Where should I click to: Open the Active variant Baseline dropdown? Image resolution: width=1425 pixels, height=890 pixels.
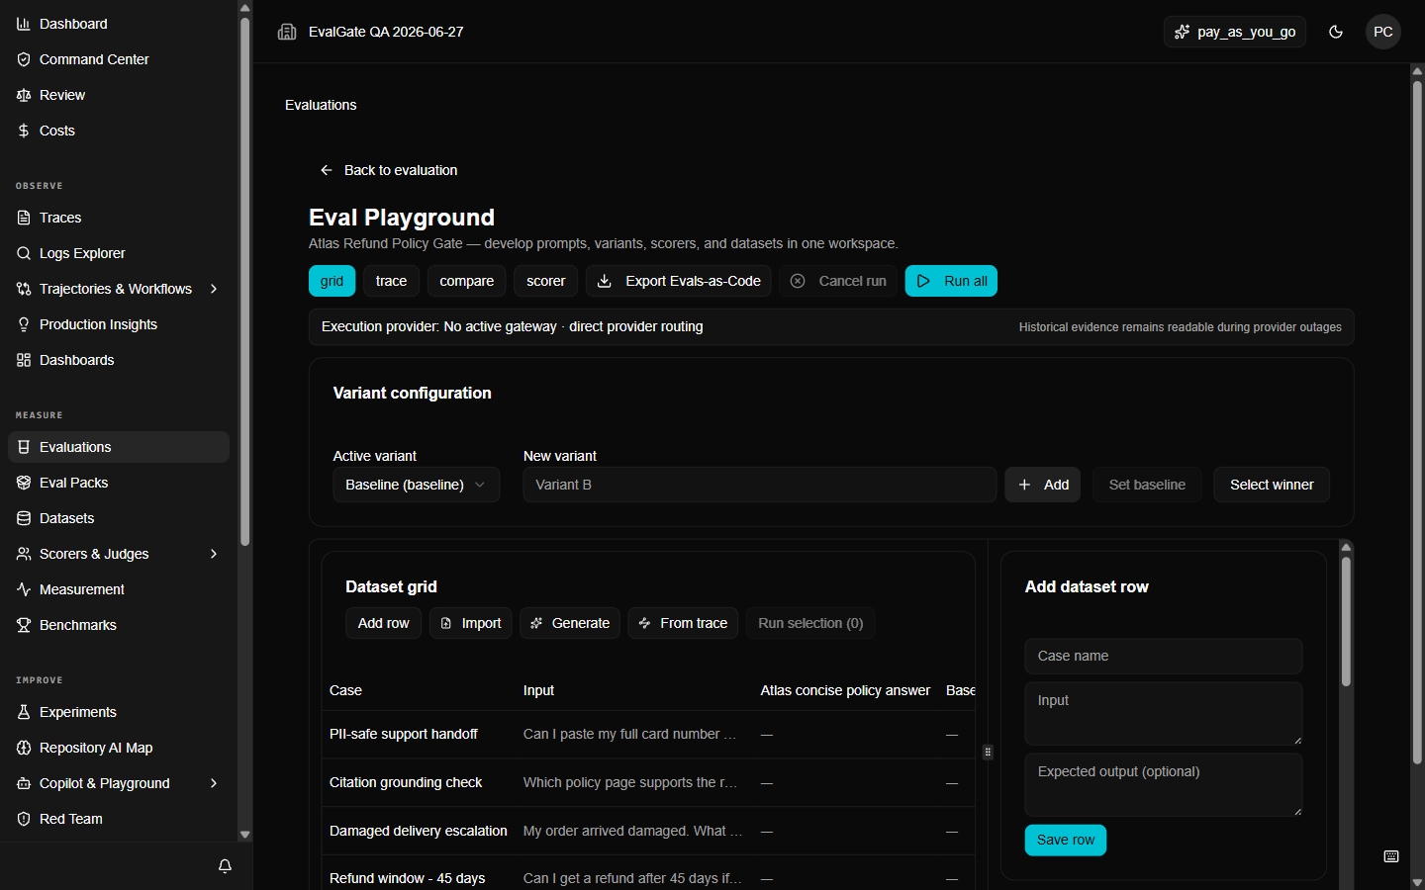(x=417, y=485)
